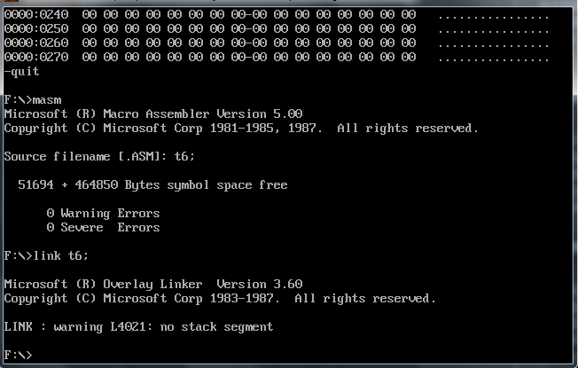This screenshot has width=578, height=368.
Task: Click the Overlay Linker Version 3.60 line
Action: [x=152, y=285]
